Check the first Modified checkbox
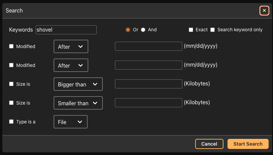Screen dimensions: 273x155 11,46
